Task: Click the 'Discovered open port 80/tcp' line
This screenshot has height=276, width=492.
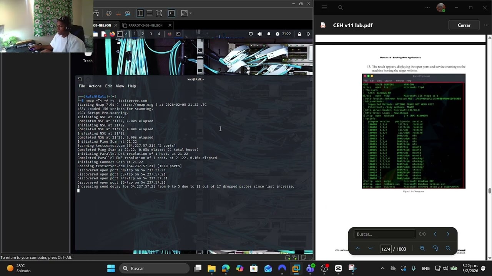Action: pyautogui.click(x=121, y=170)
